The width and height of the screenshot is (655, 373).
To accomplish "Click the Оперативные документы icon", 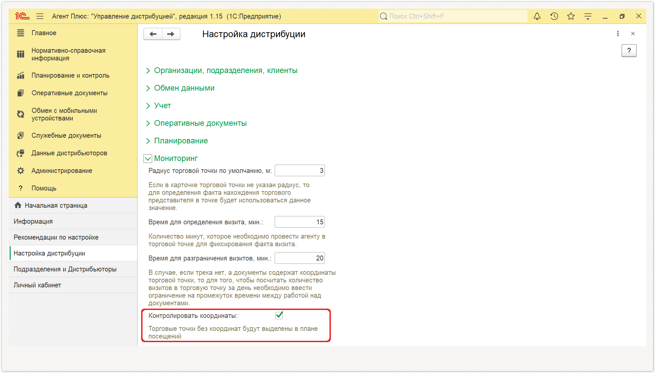I will tap(21, 93).
